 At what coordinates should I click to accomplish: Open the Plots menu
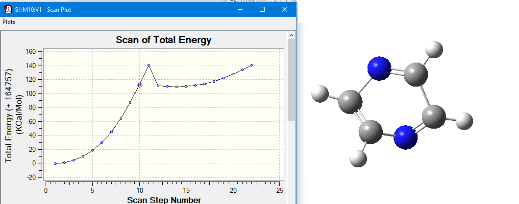9,22
